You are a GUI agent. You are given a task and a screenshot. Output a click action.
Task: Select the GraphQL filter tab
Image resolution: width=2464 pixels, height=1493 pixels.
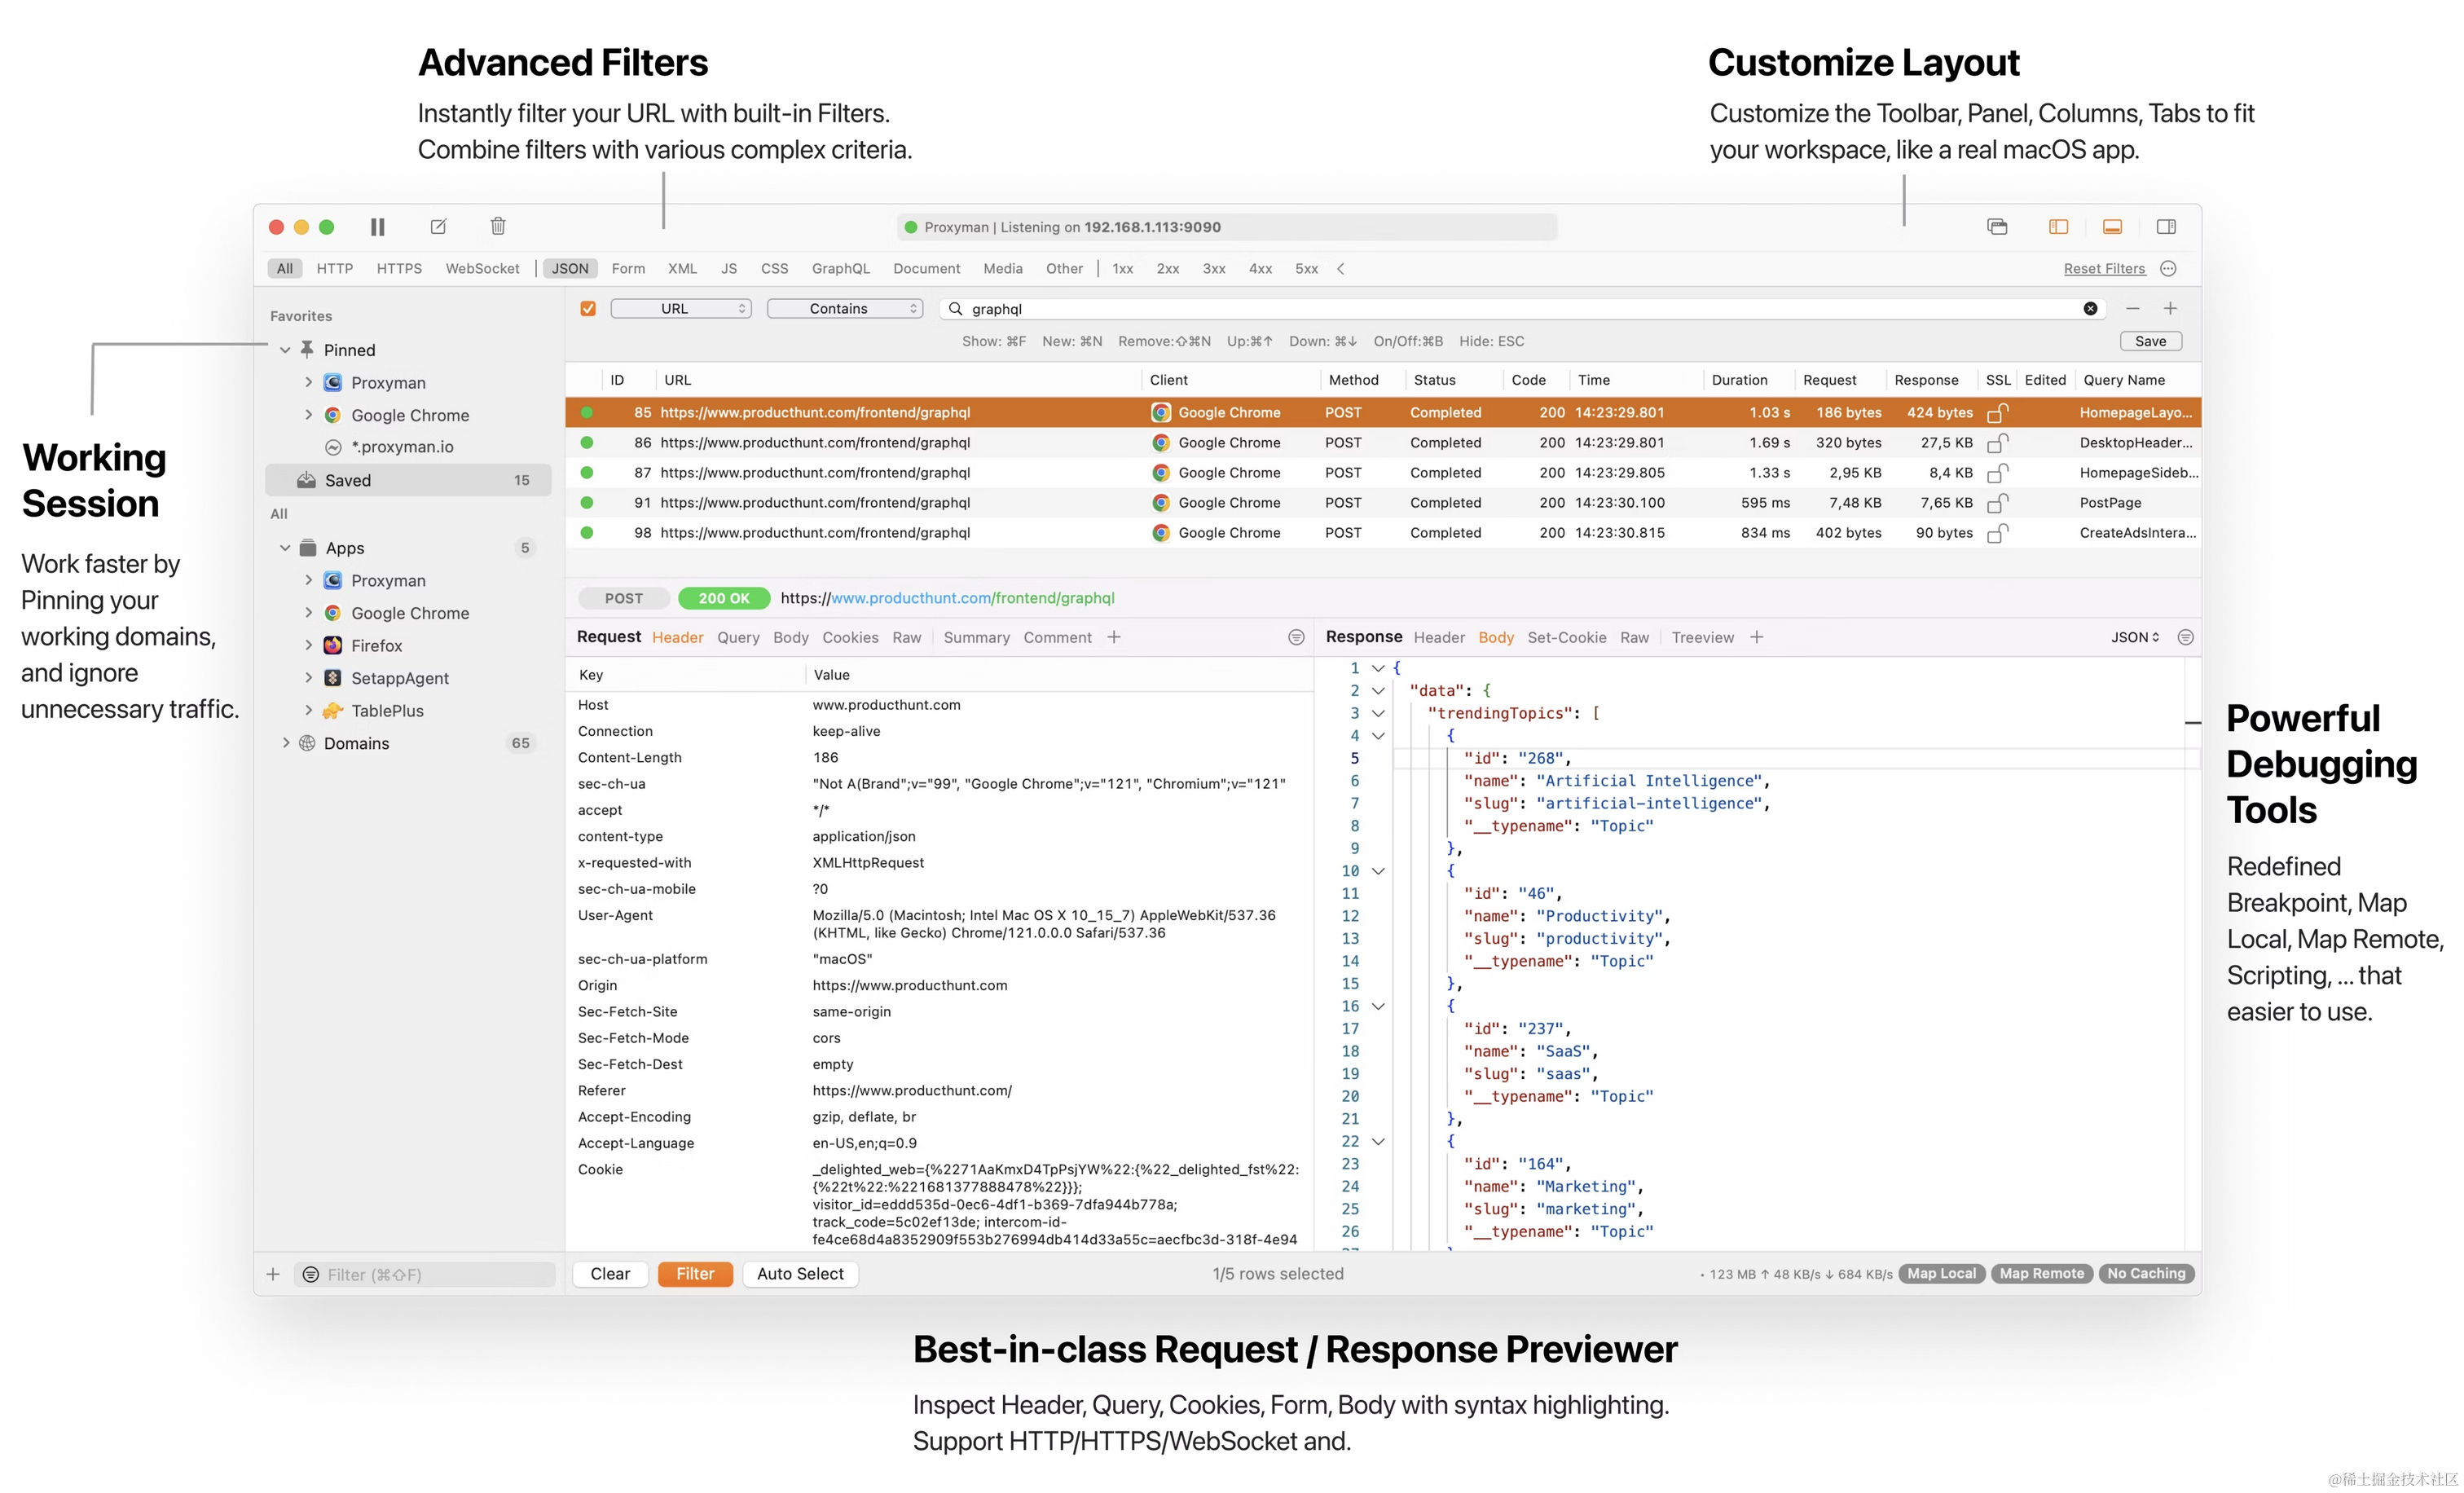pyautogui.click(x=840, y=269)
